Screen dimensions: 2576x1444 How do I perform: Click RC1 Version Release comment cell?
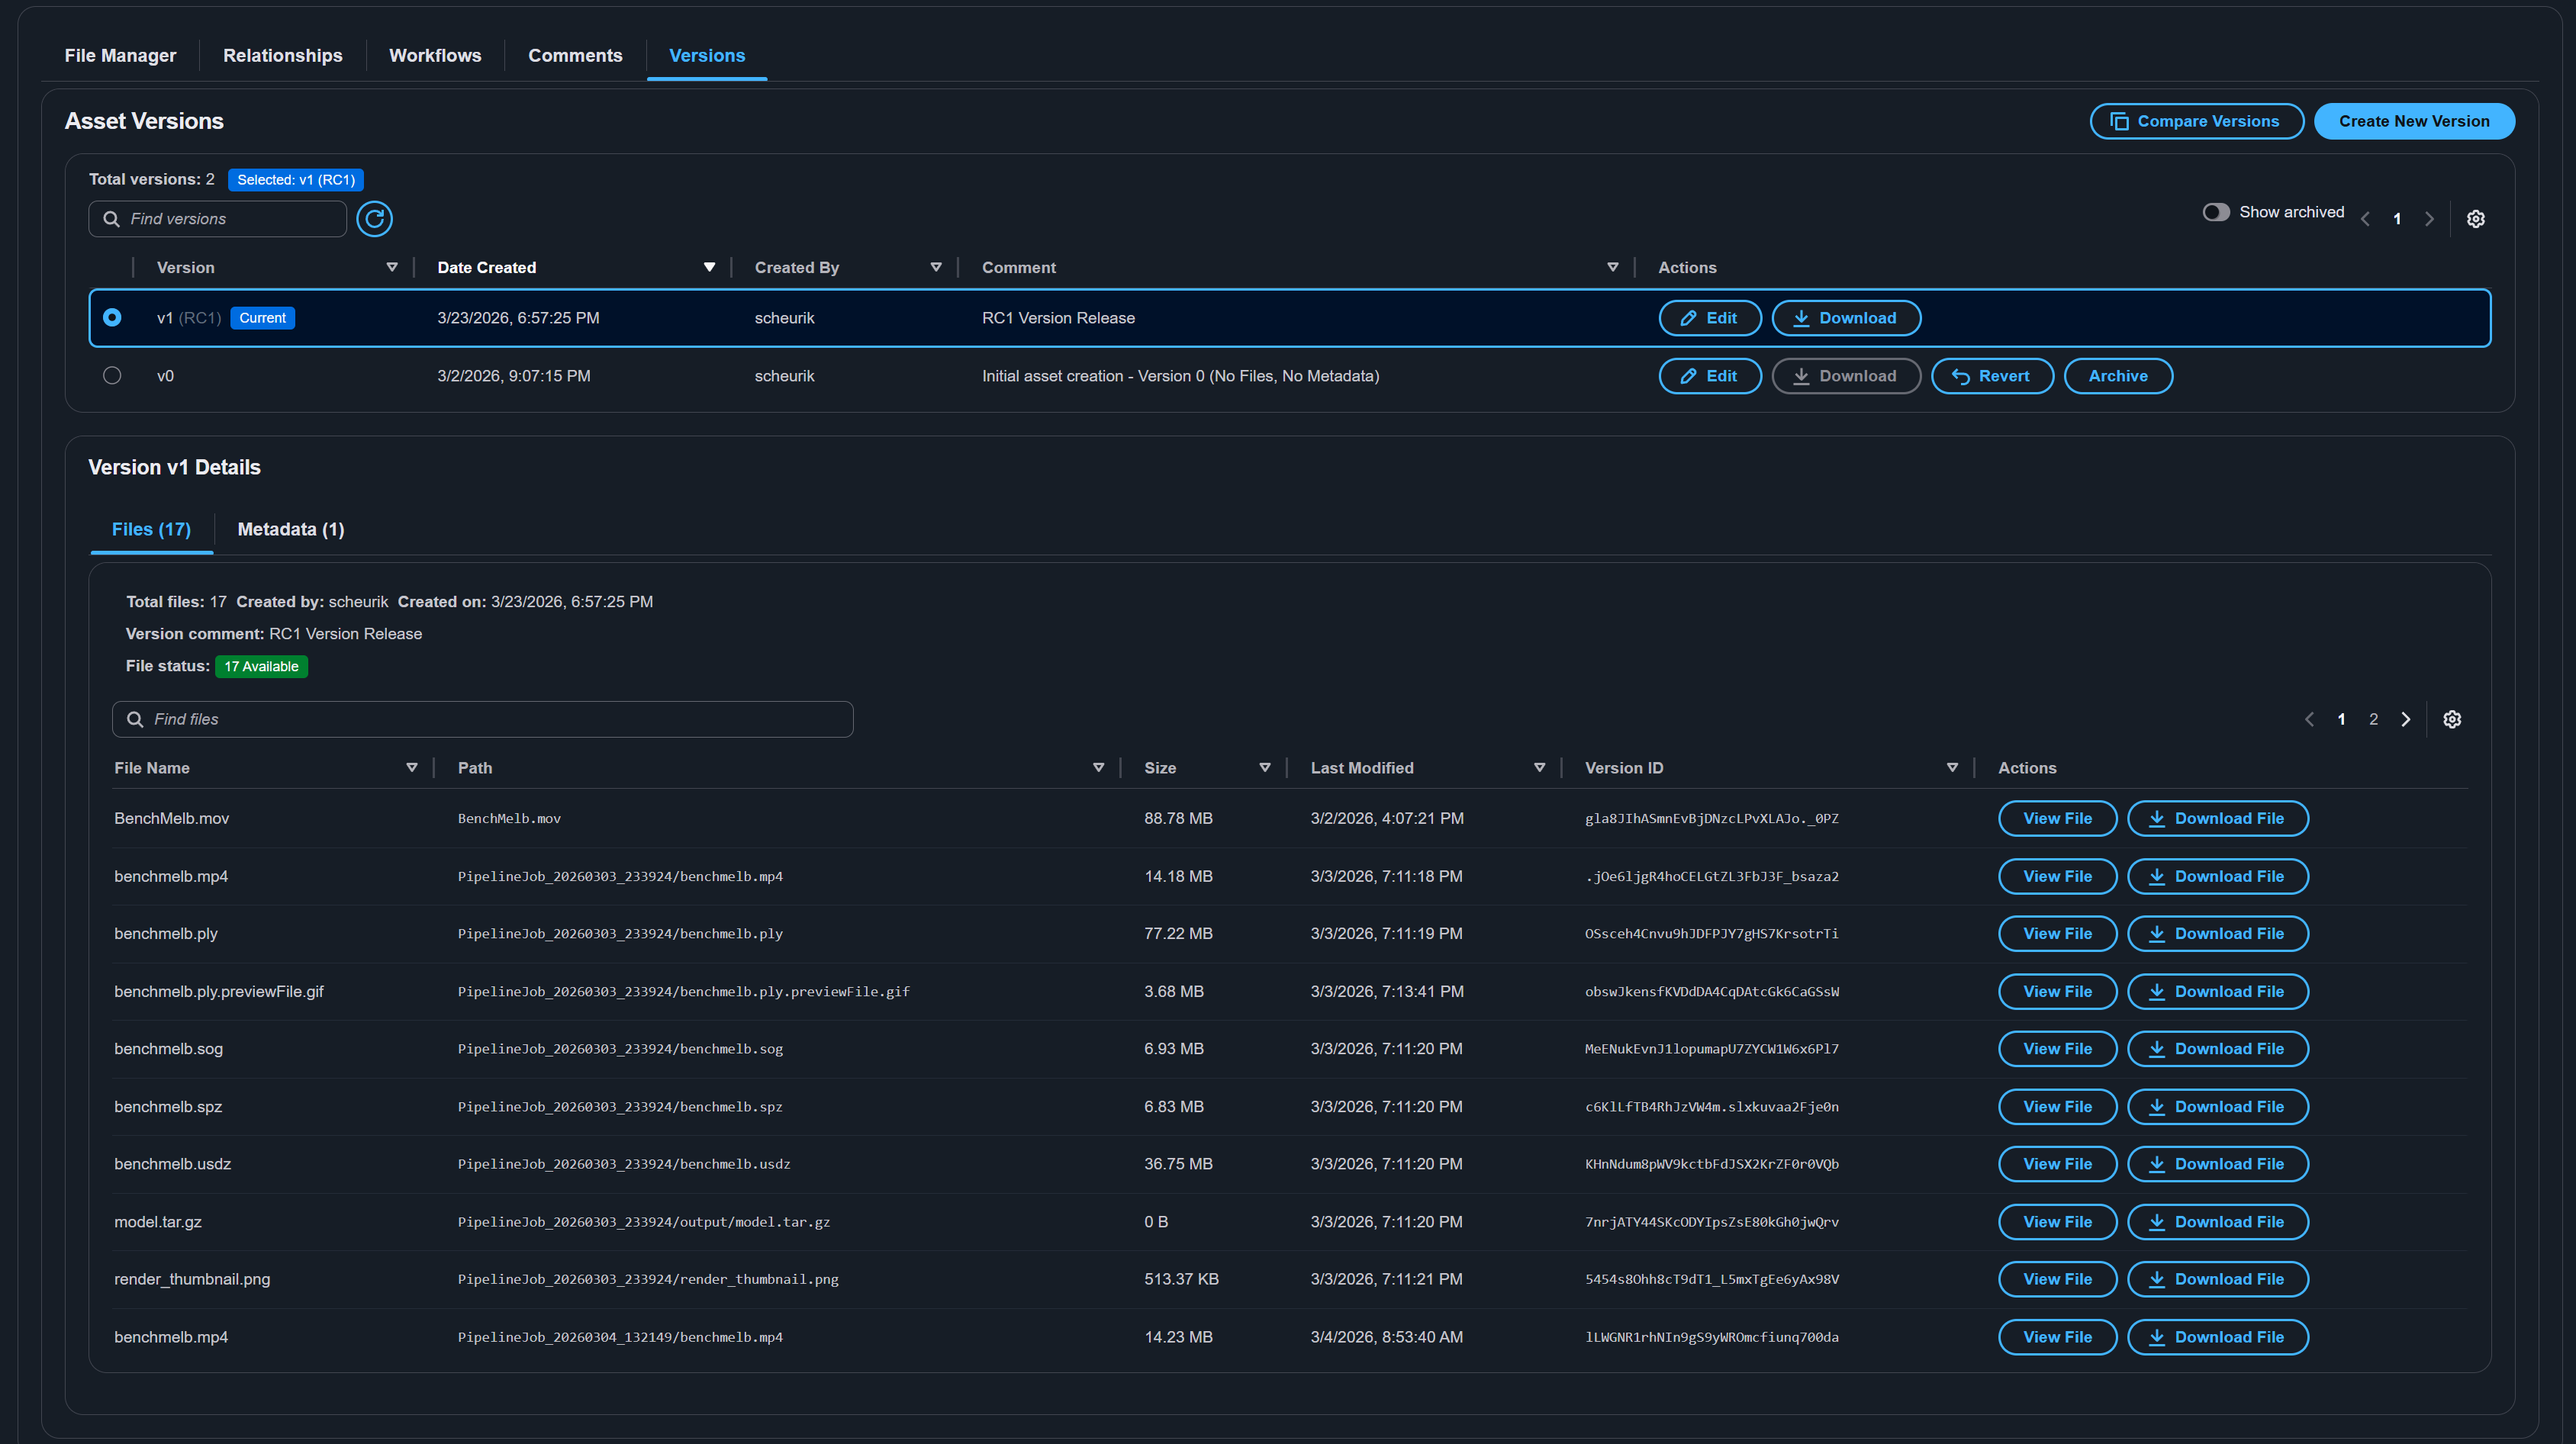point(1058,317)
